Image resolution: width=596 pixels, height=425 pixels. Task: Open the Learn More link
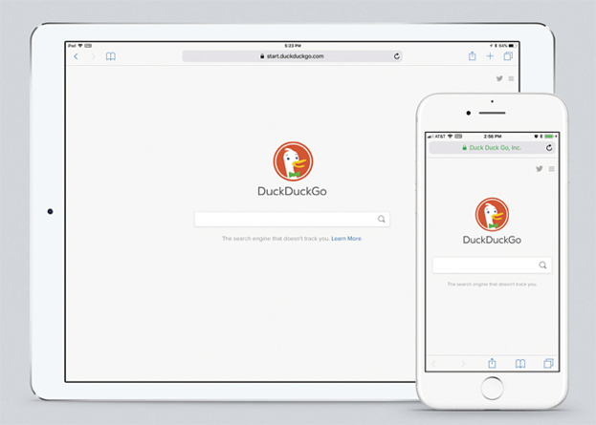[x=346, y=238]
